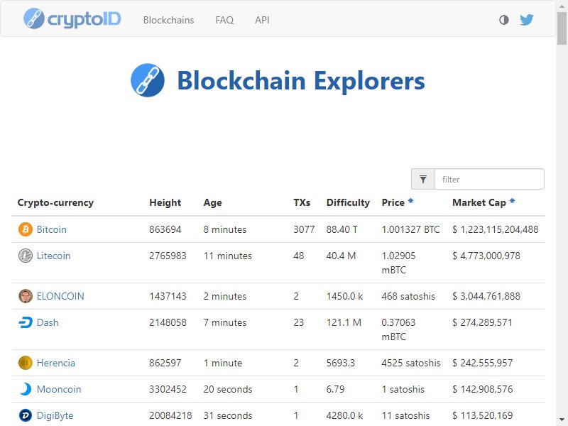Select Litecoin height value 2765983
568x426 pixels.
click(168, 256)
